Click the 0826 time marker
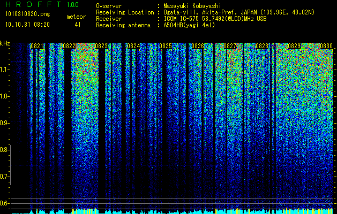337x214 pixels. click(x=198, y=46)
